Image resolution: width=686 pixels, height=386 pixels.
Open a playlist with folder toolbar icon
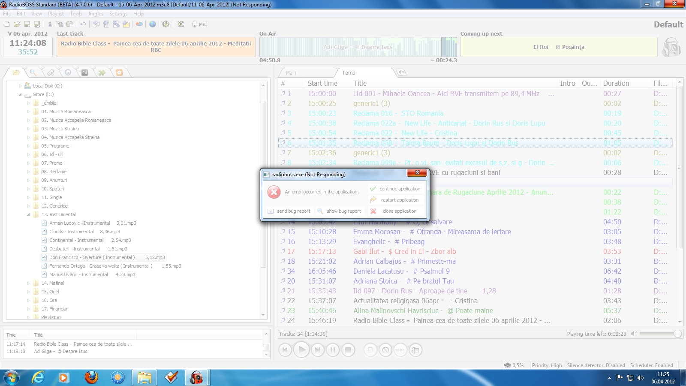(x=17, y=24)
